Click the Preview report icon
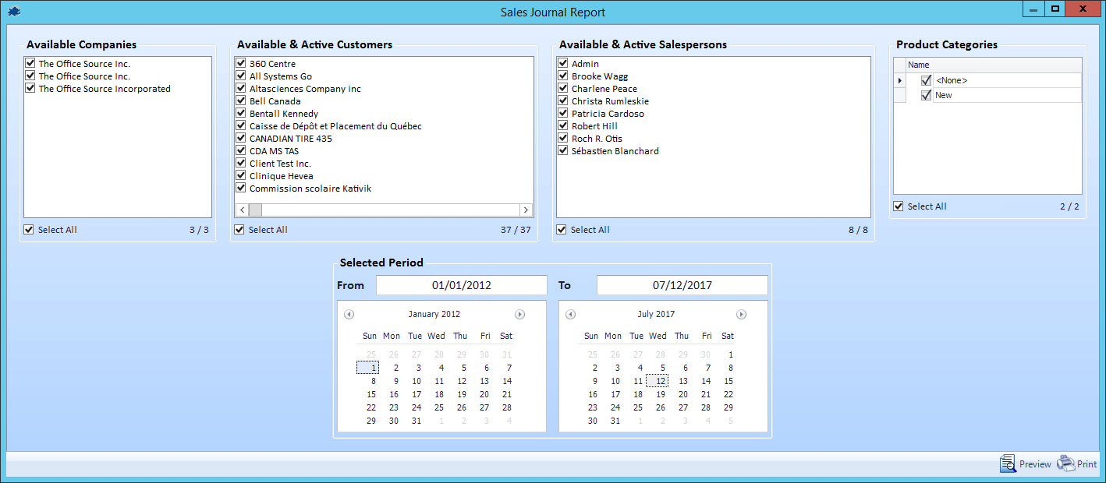 coord(1008,464)
